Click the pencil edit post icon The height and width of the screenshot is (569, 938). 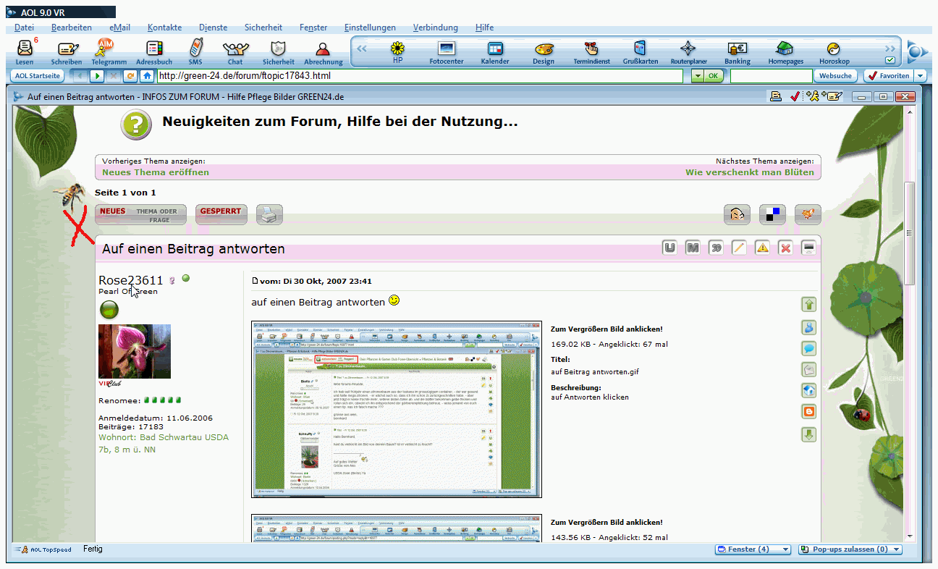(x=739, y=248)
